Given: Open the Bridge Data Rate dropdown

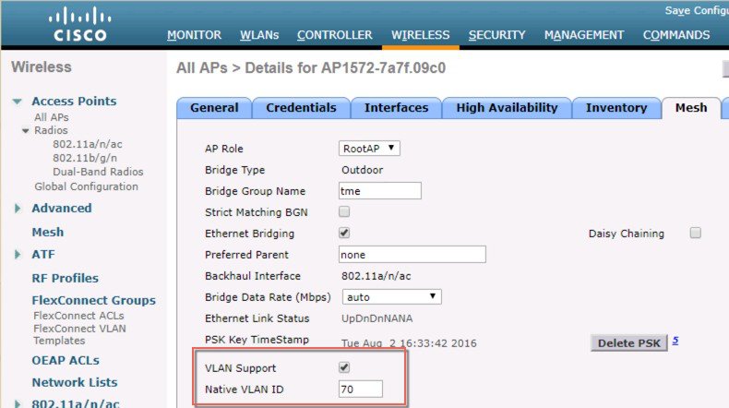Looking at the screenshot, I should point(392,297).
